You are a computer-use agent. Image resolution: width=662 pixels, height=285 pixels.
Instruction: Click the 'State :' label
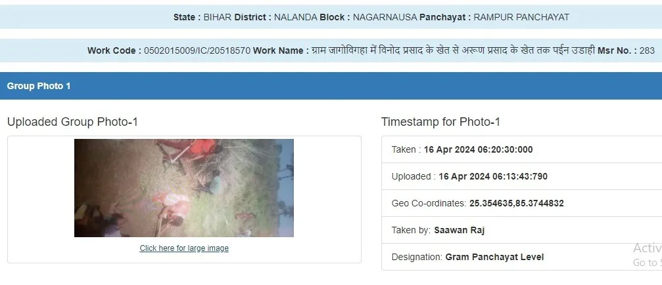187,17
